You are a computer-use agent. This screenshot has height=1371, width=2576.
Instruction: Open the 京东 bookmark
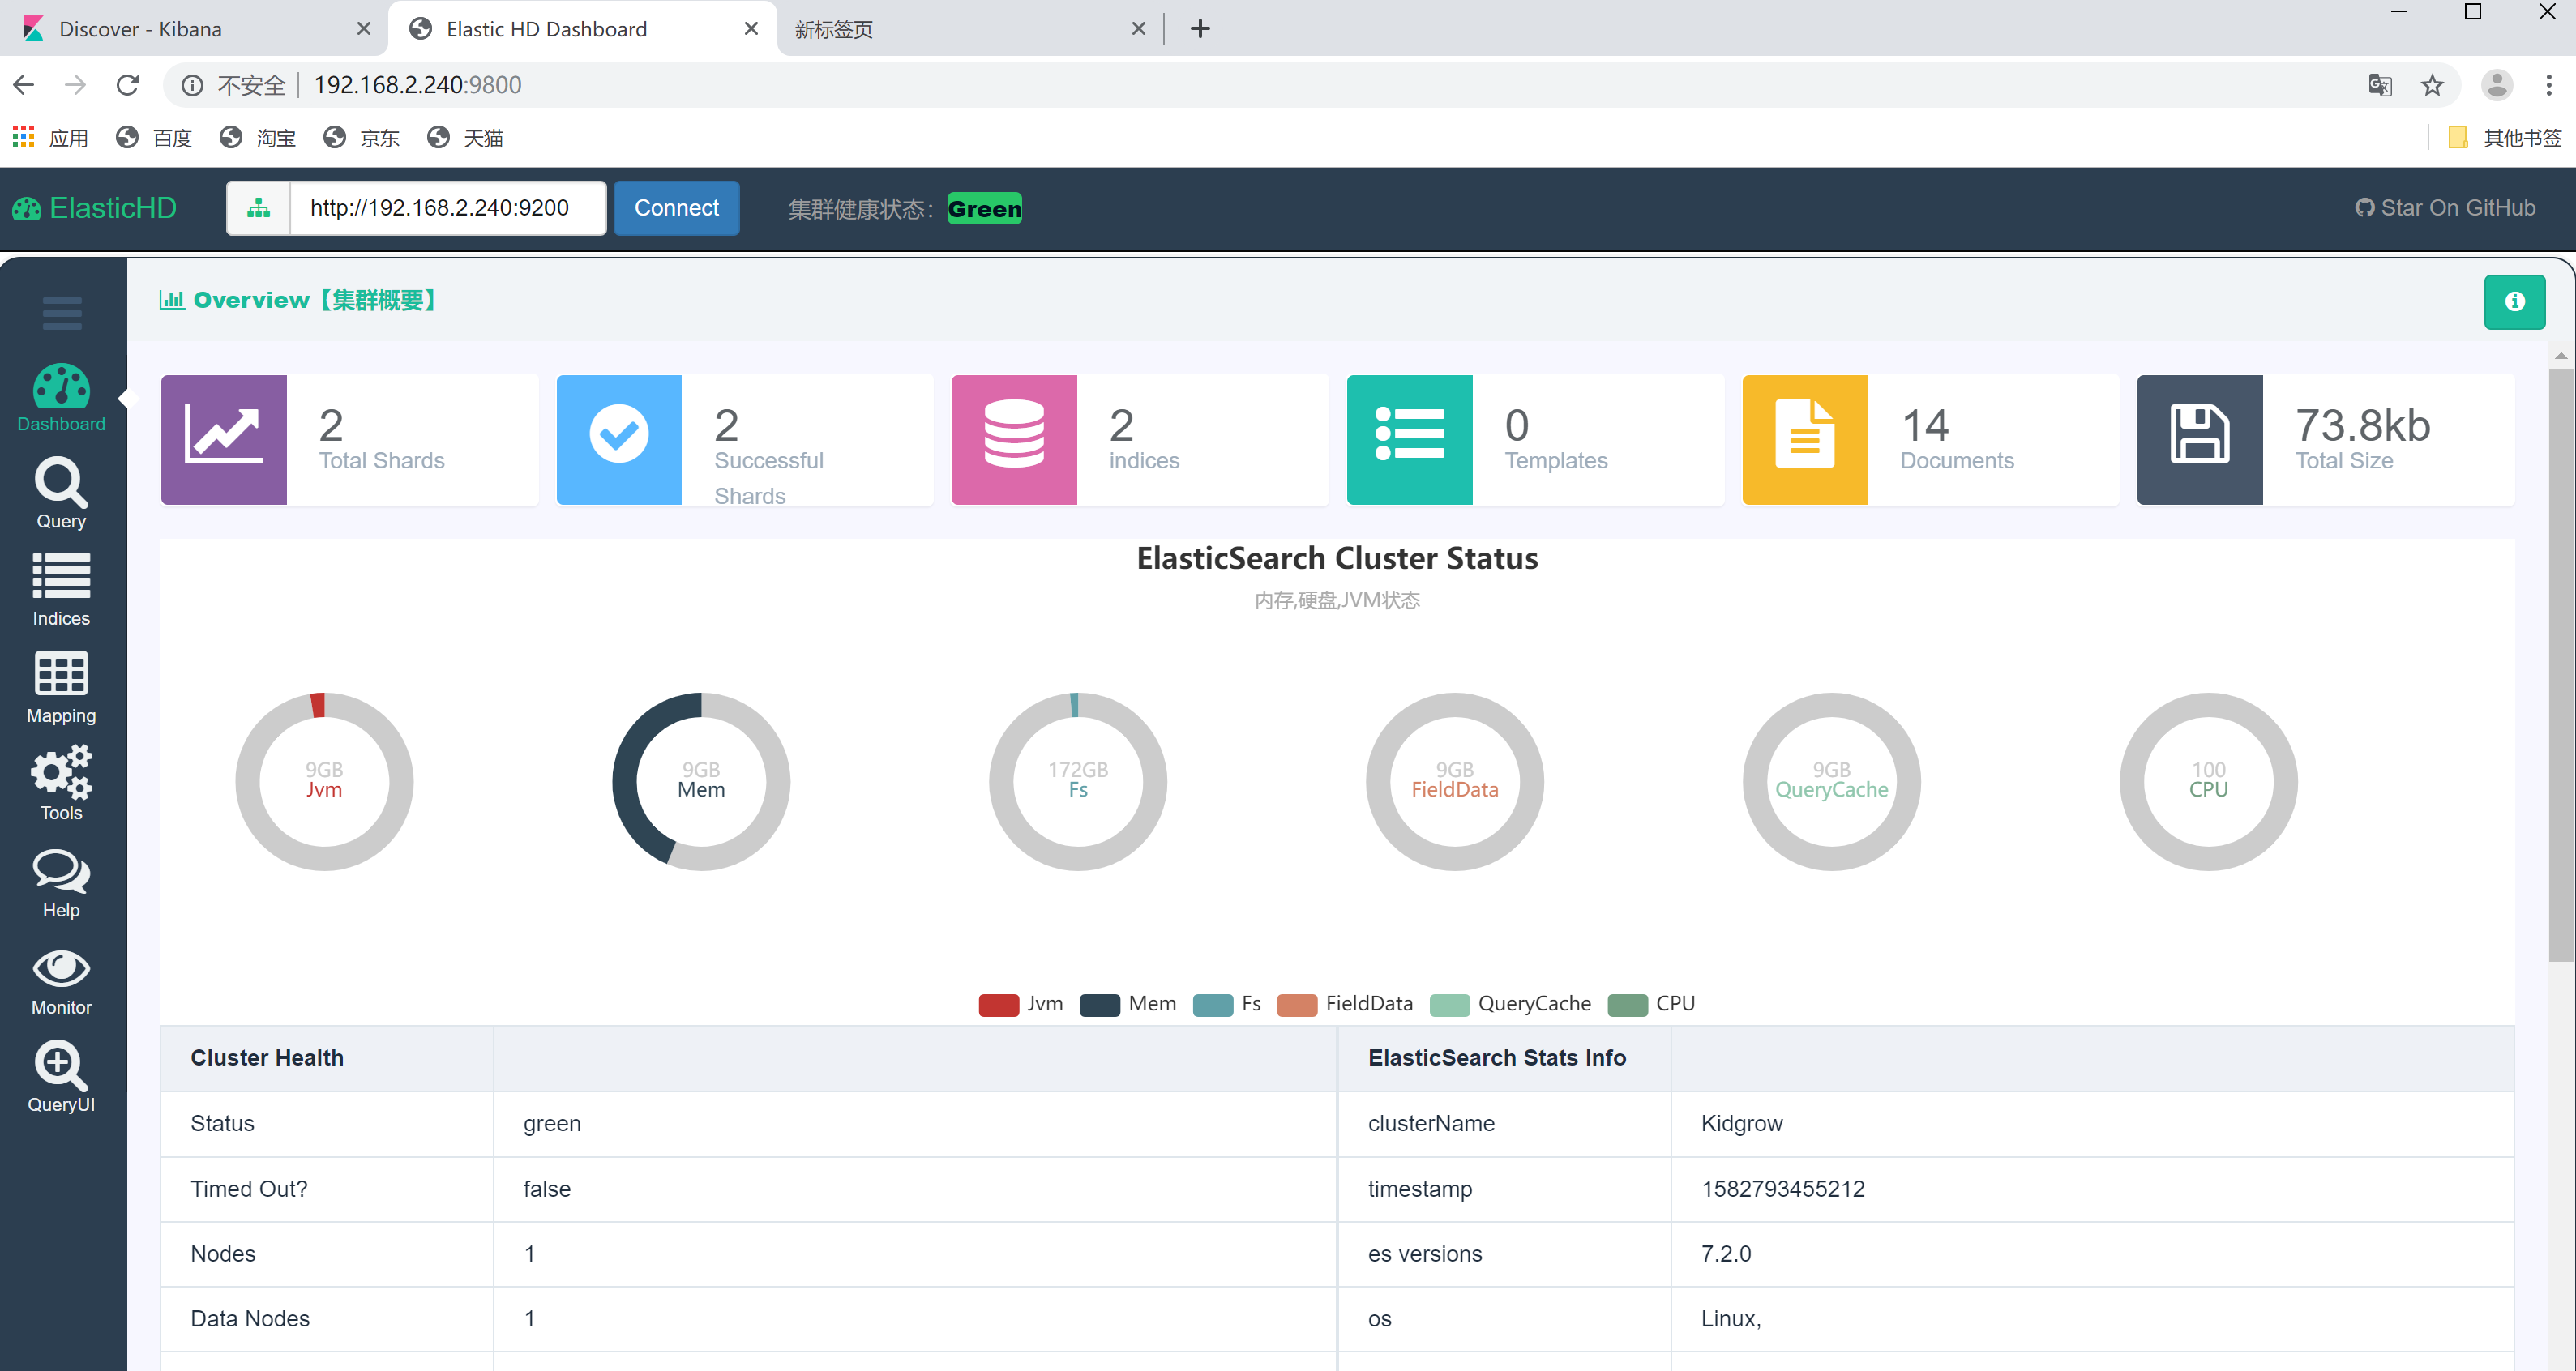[x=362, y=137]
